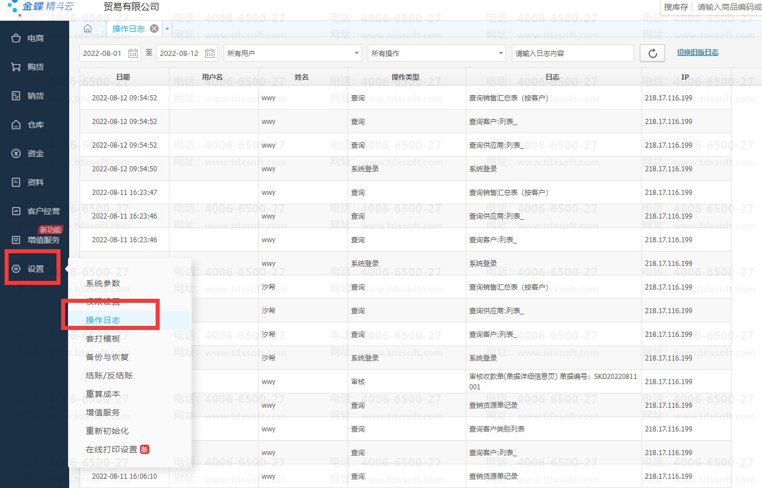
Task: Open 仓库 warehouse sidebar item
Action: pyautogui.click(x=35, y=125)
